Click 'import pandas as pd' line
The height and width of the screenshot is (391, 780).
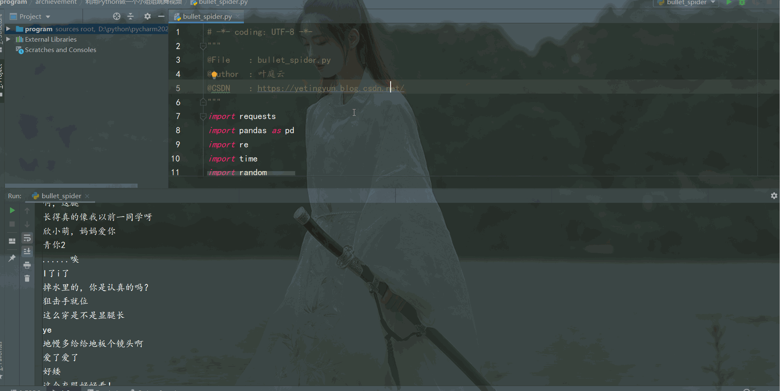(x=251, y=130)
